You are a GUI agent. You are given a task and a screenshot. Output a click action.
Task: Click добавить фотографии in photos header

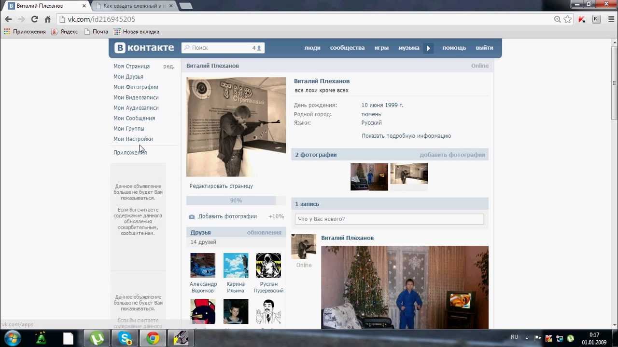[x=452, y=155]
